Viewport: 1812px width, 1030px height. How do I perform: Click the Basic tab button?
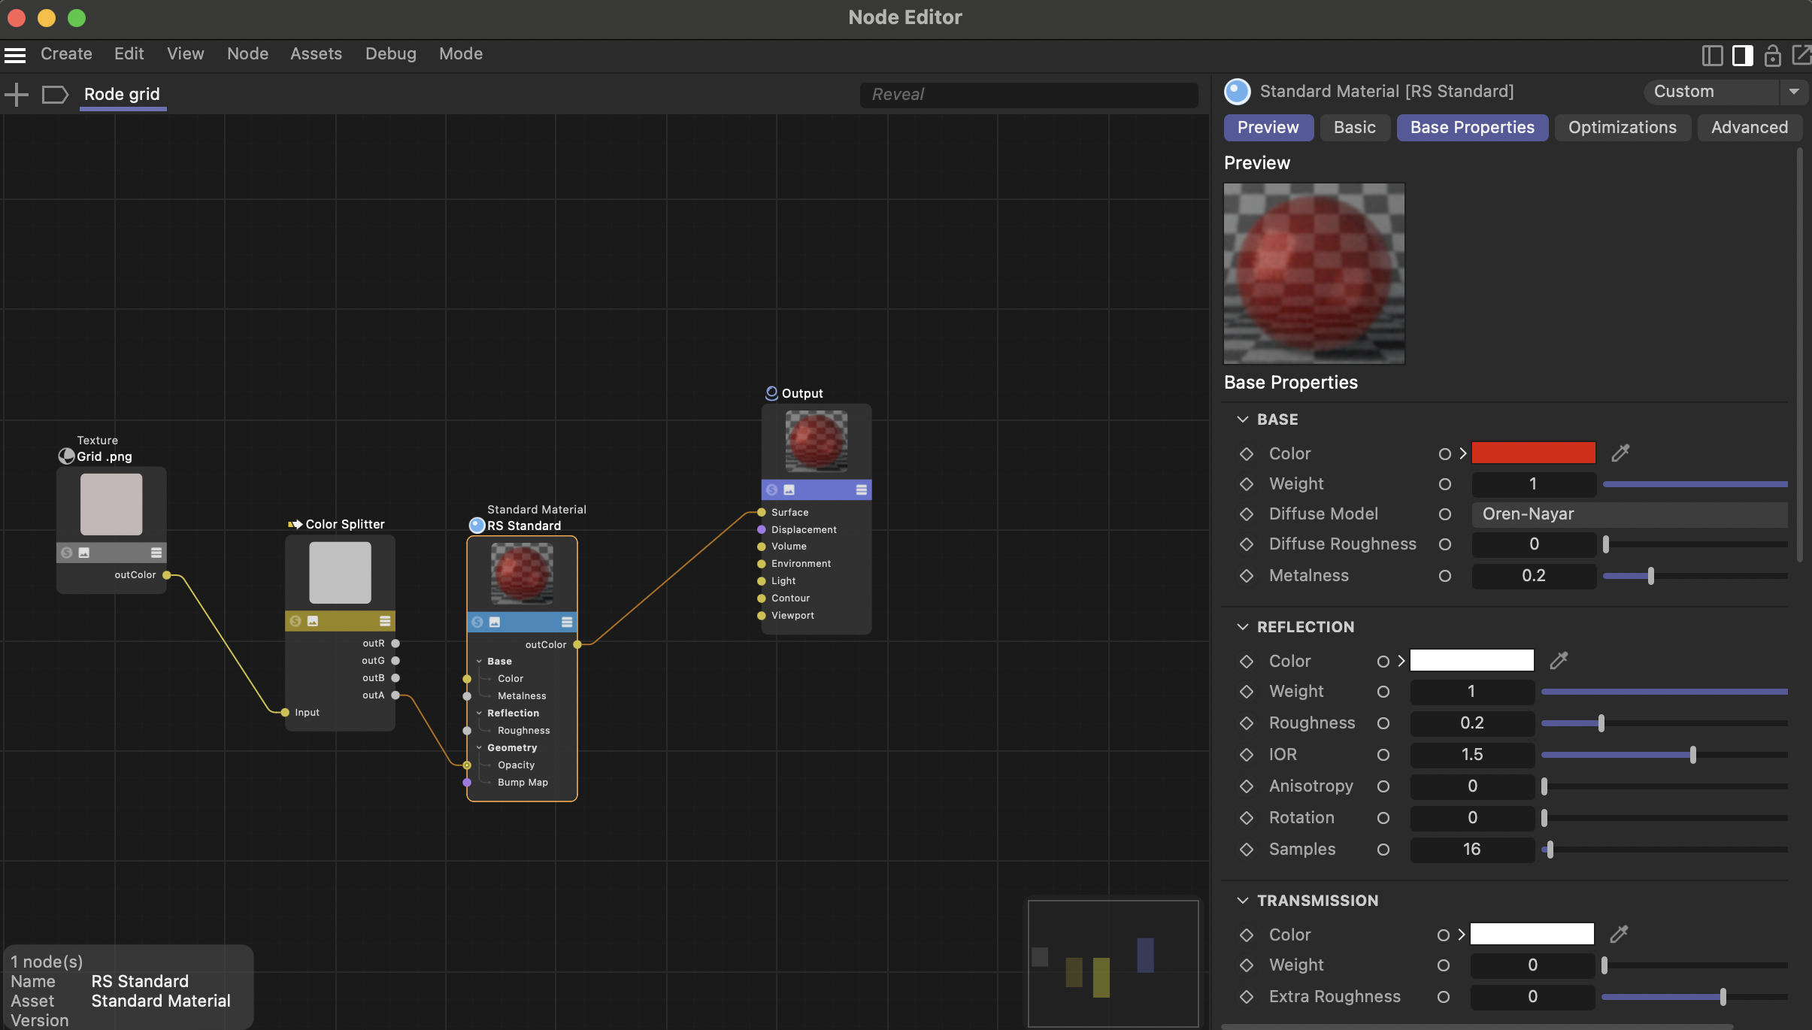pos(1354,128)
